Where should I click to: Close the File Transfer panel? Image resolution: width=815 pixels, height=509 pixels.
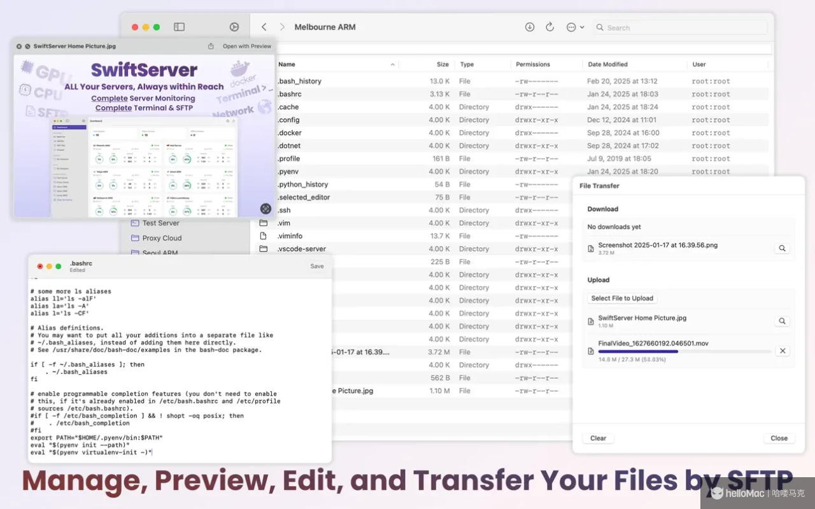pos(779,438)
